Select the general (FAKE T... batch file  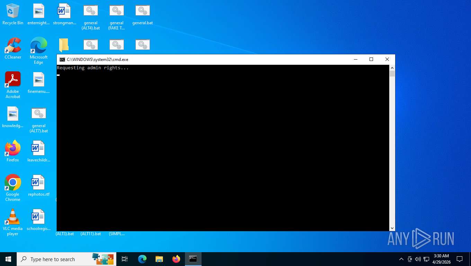[117, 17]
